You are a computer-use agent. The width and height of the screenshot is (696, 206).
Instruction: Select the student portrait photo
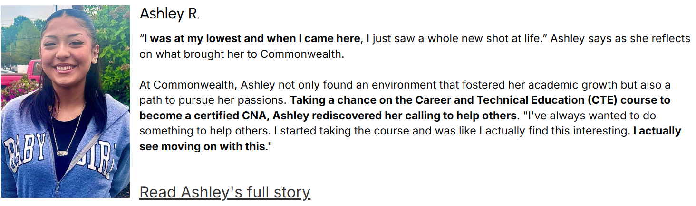(65, 101)
